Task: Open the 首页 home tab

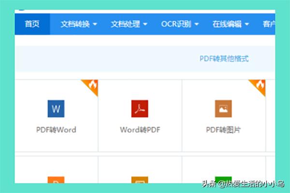Action: (x=32, y=24)
